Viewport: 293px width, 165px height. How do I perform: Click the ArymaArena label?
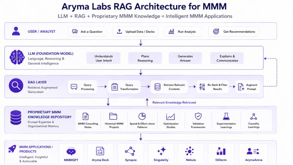tap(253, 160)
